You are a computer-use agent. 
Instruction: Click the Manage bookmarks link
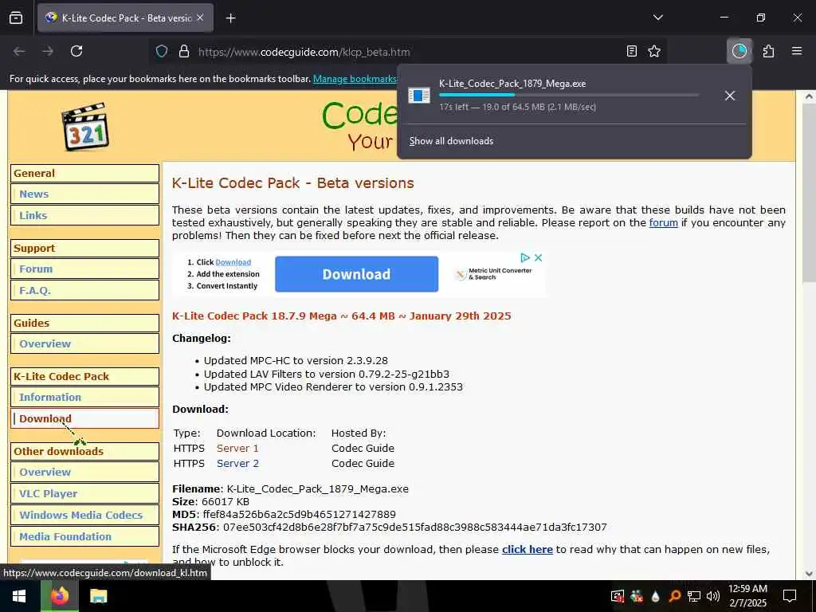[x=355, y=79]
